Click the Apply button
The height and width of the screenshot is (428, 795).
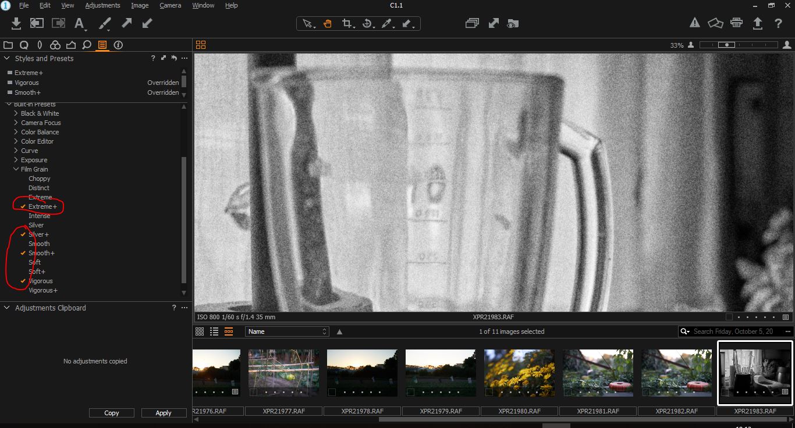164,413
